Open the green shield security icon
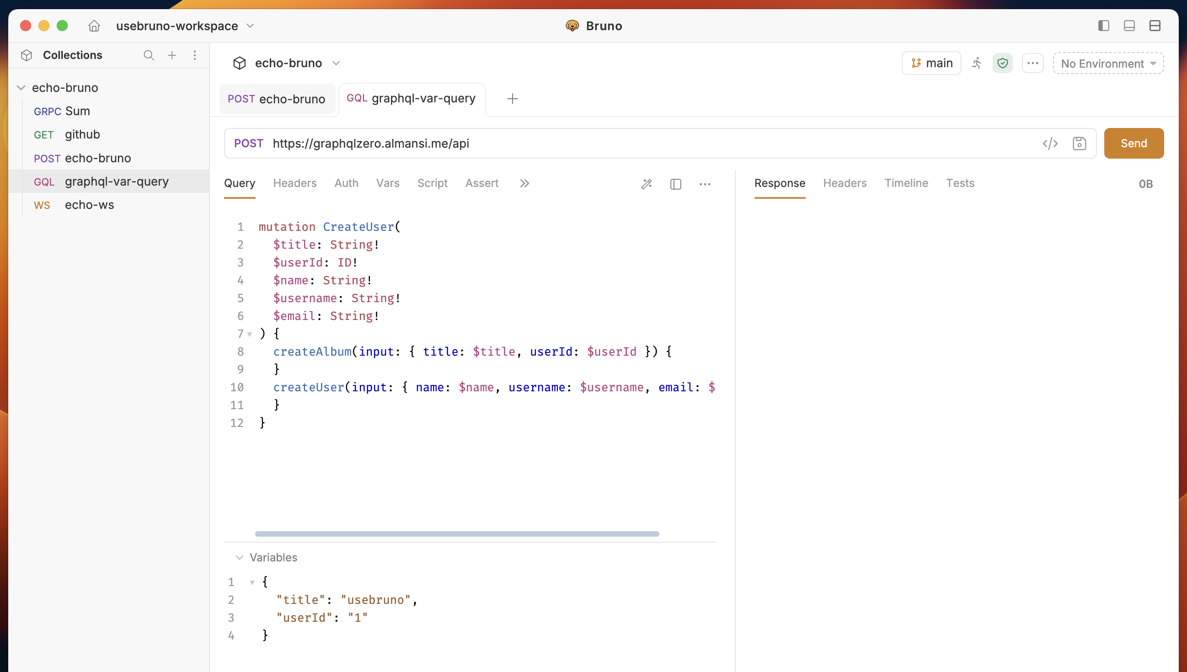Viewport: 1187px width, 672px height. tap(1002, 63)
